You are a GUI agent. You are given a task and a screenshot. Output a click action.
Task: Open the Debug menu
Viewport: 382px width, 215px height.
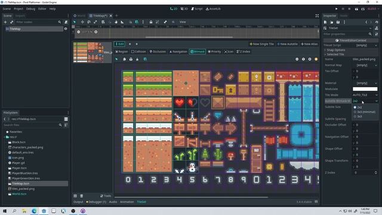30,9
